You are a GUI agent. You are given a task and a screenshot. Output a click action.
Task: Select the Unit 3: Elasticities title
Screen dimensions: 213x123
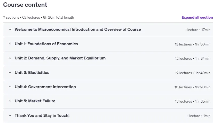pyautogui.click(x=32, y=73)
